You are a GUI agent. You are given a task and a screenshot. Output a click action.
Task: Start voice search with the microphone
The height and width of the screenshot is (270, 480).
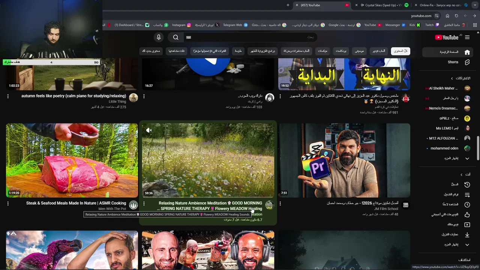tap(159, 37)
